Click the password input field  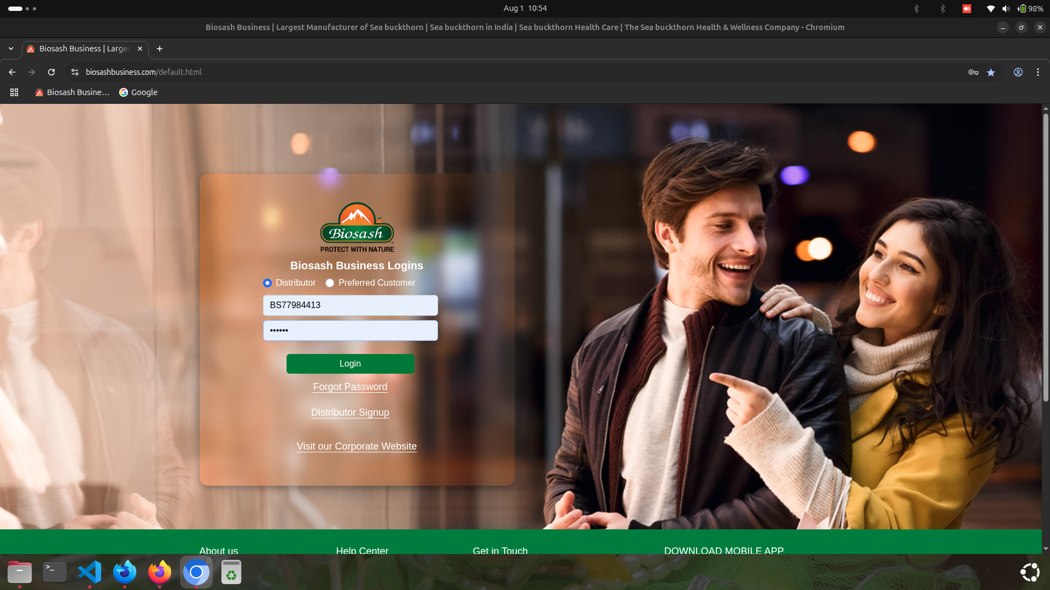click(x=350, y=331)
